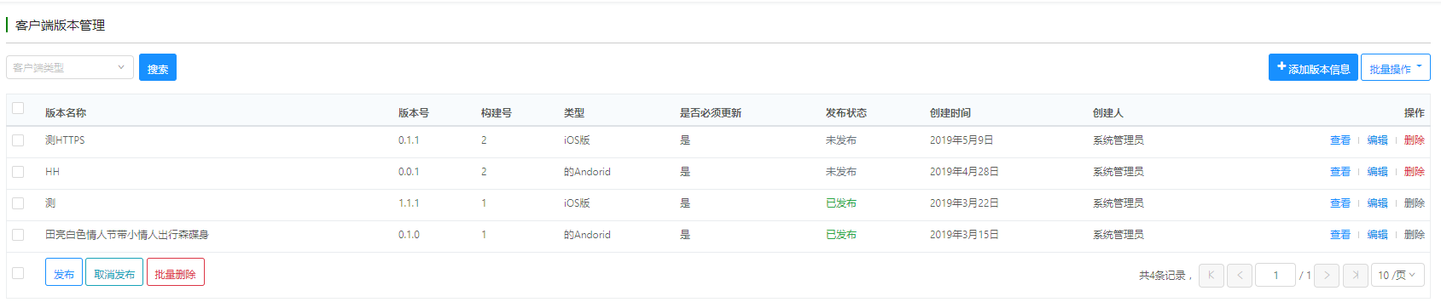Viewport: 1441px width, 308px height.
Task: Open the 10/页 page size selector
Action: (1397, 275)
